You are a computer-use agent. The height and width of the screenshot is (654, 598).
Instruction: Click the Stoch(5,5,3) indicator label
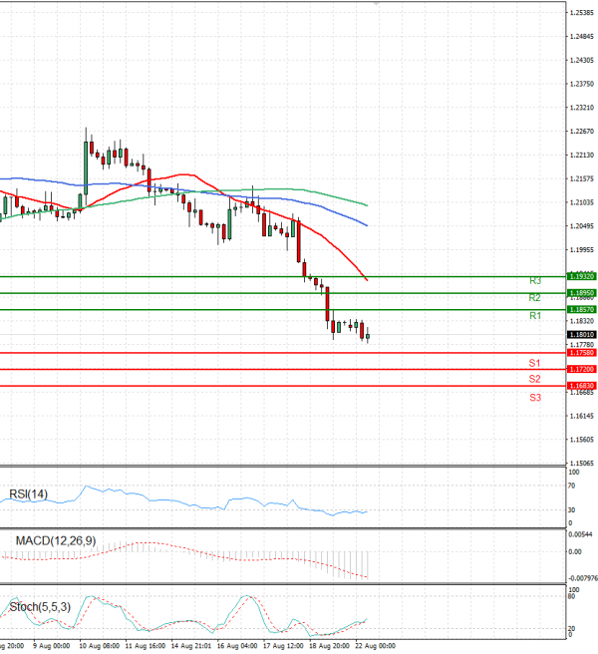pyautogui.click(x=40, y=607)
